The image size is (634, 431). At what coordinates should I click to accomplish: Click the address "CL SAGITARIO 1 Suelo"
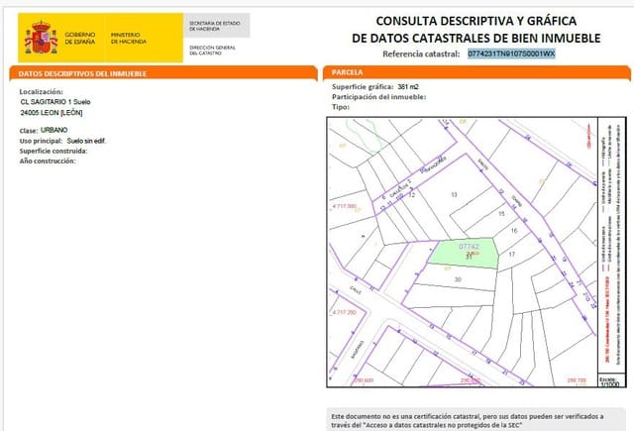coord(55,102)
